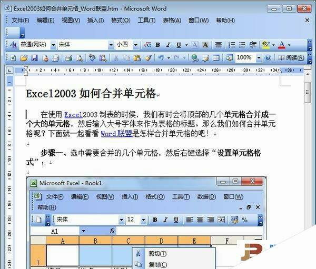
Task: Open the Word 文件(F) menu
Action: (x=21, y=21)
